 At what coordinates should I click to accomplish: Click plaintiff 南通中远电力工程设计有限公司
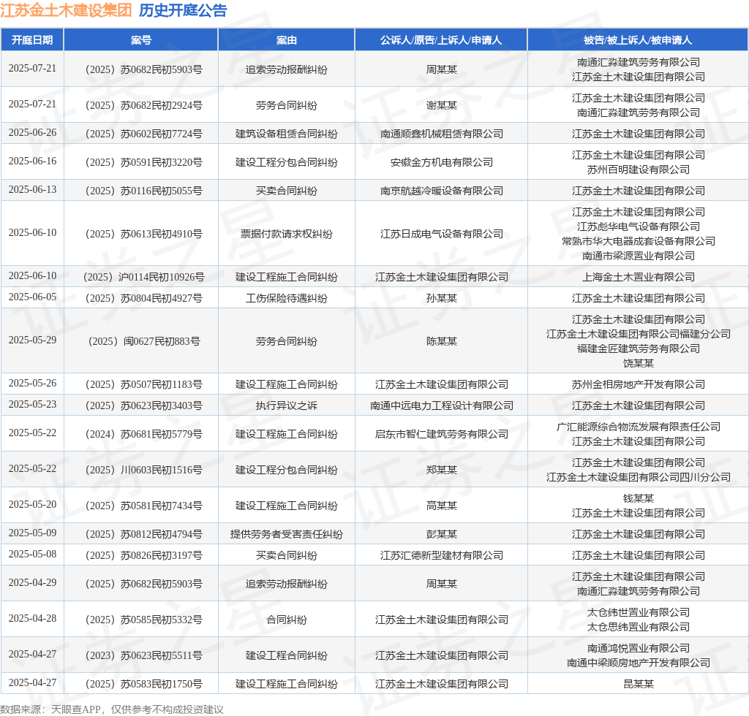pyautogui.click(x=441, y=406)
